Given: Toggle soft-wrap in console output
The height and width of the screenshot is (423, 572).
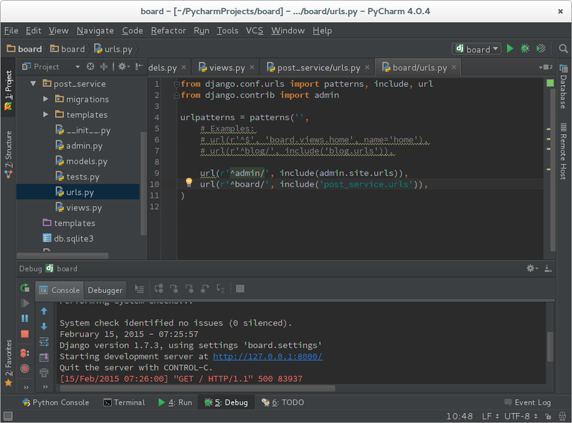Looking at the screenshot, I should 44,342.
